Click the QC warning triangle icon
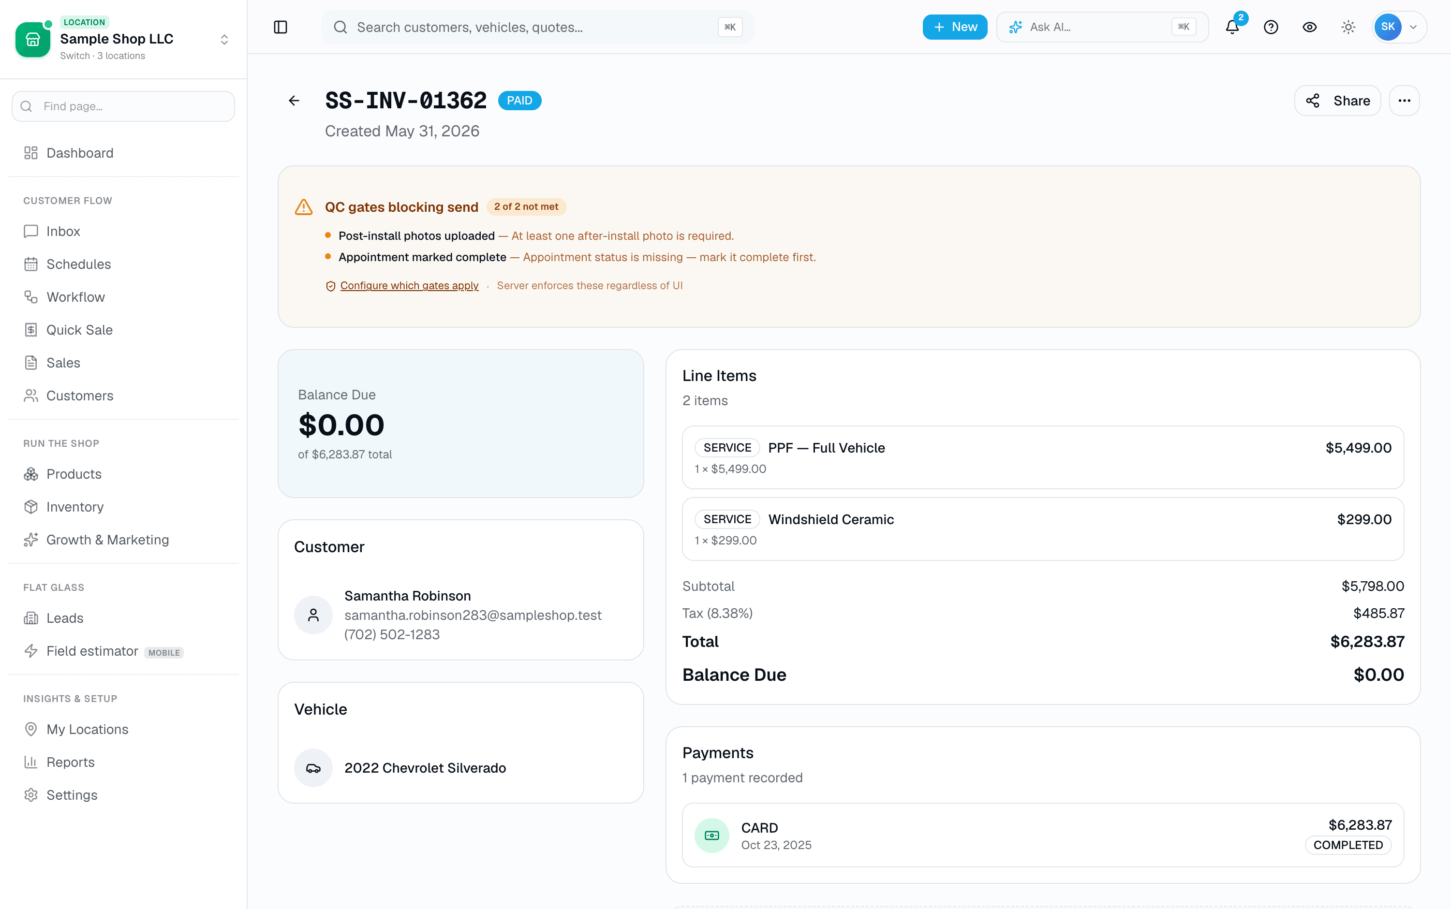This screenshot has width=1451, height=909. pyautogui.click(x=304, y=207)
